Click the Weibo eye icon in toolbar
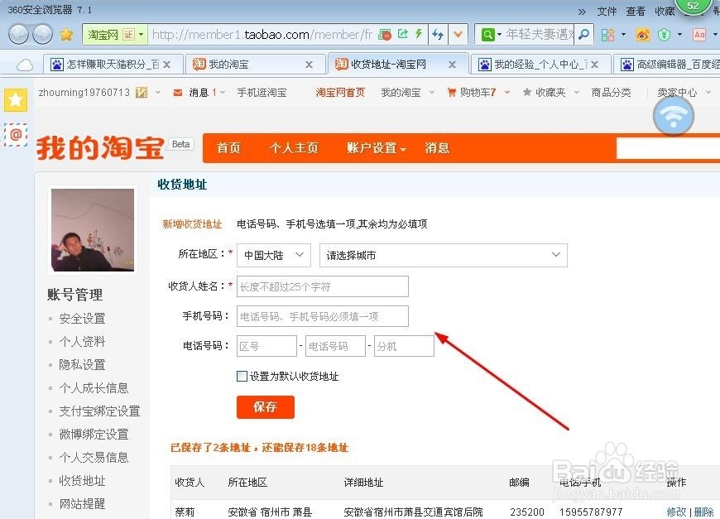Image resolution: width=720 pixels, height=519 pixels. 642,35
